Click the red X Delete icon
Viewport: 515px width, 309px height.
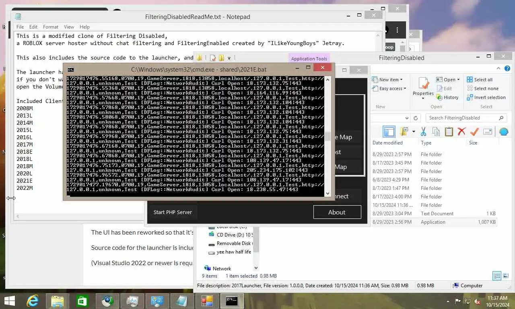(461, 132)
